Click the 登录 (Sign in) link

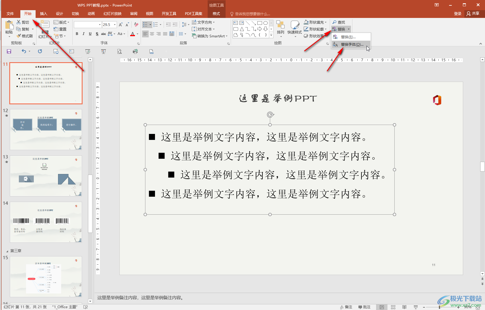click(458, 13)
